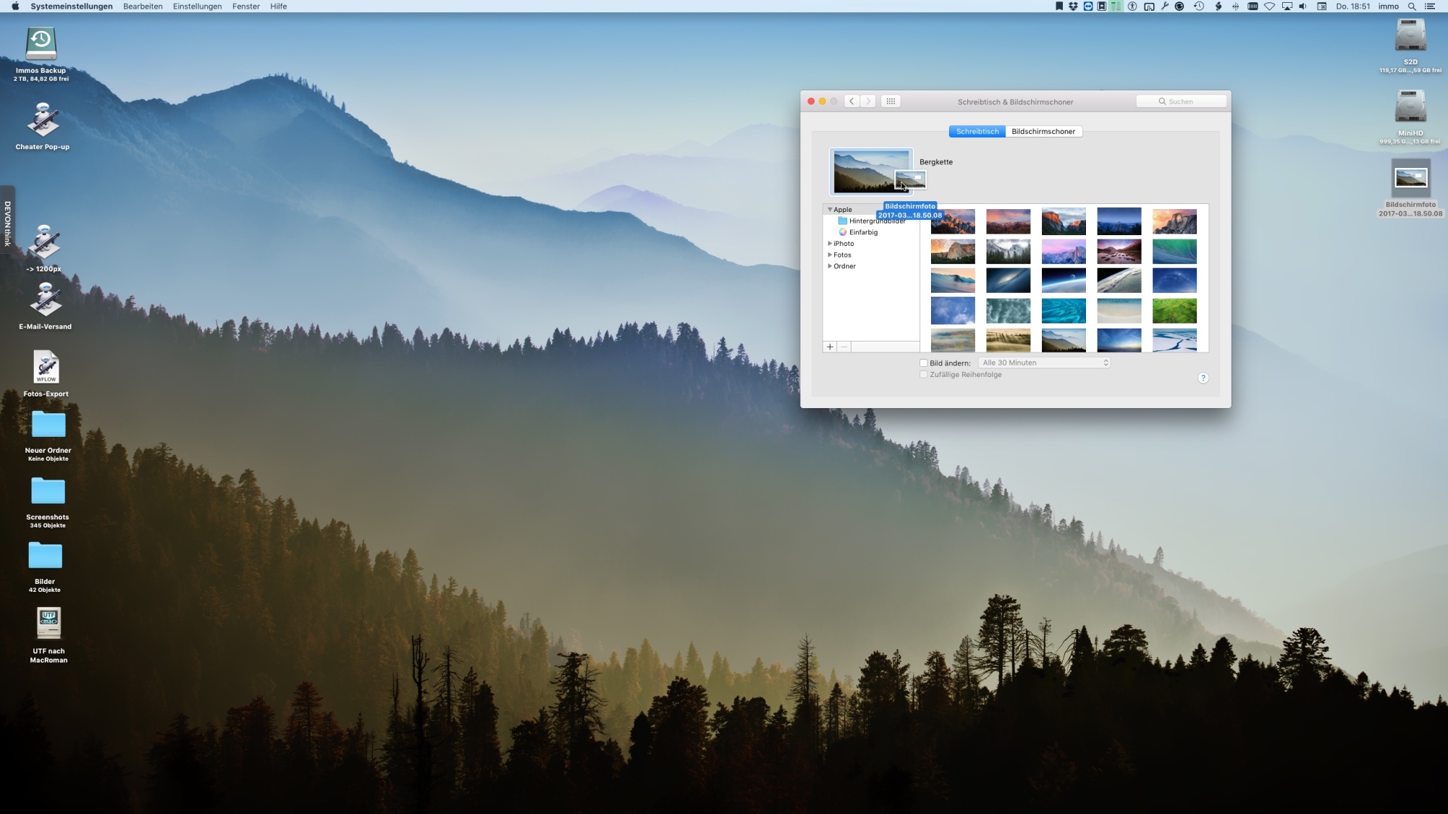Screen dimensions: 1448x814
Task: Open the Immos Backup Time Machine drive
Action: 41,45
